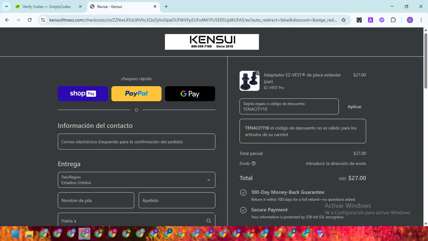Click the 'Secure Payment' heading
This screenshot has width=428, height=241.
269,210
